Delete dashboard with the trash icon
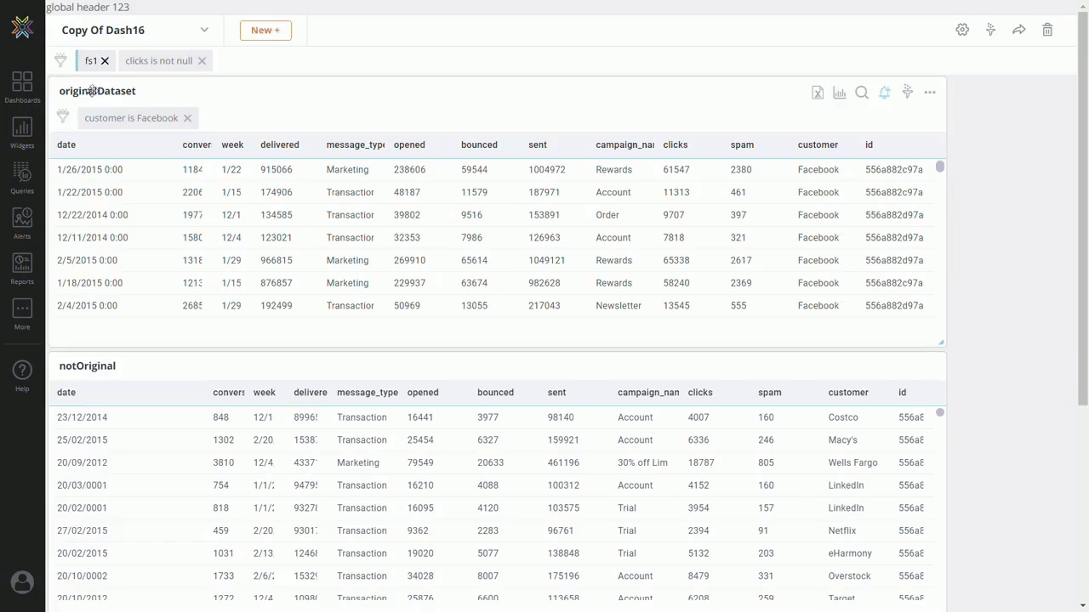Image resolution: width=1089 pixels, height=612 pixels. pyautogui.click(x=1047, y=30)
